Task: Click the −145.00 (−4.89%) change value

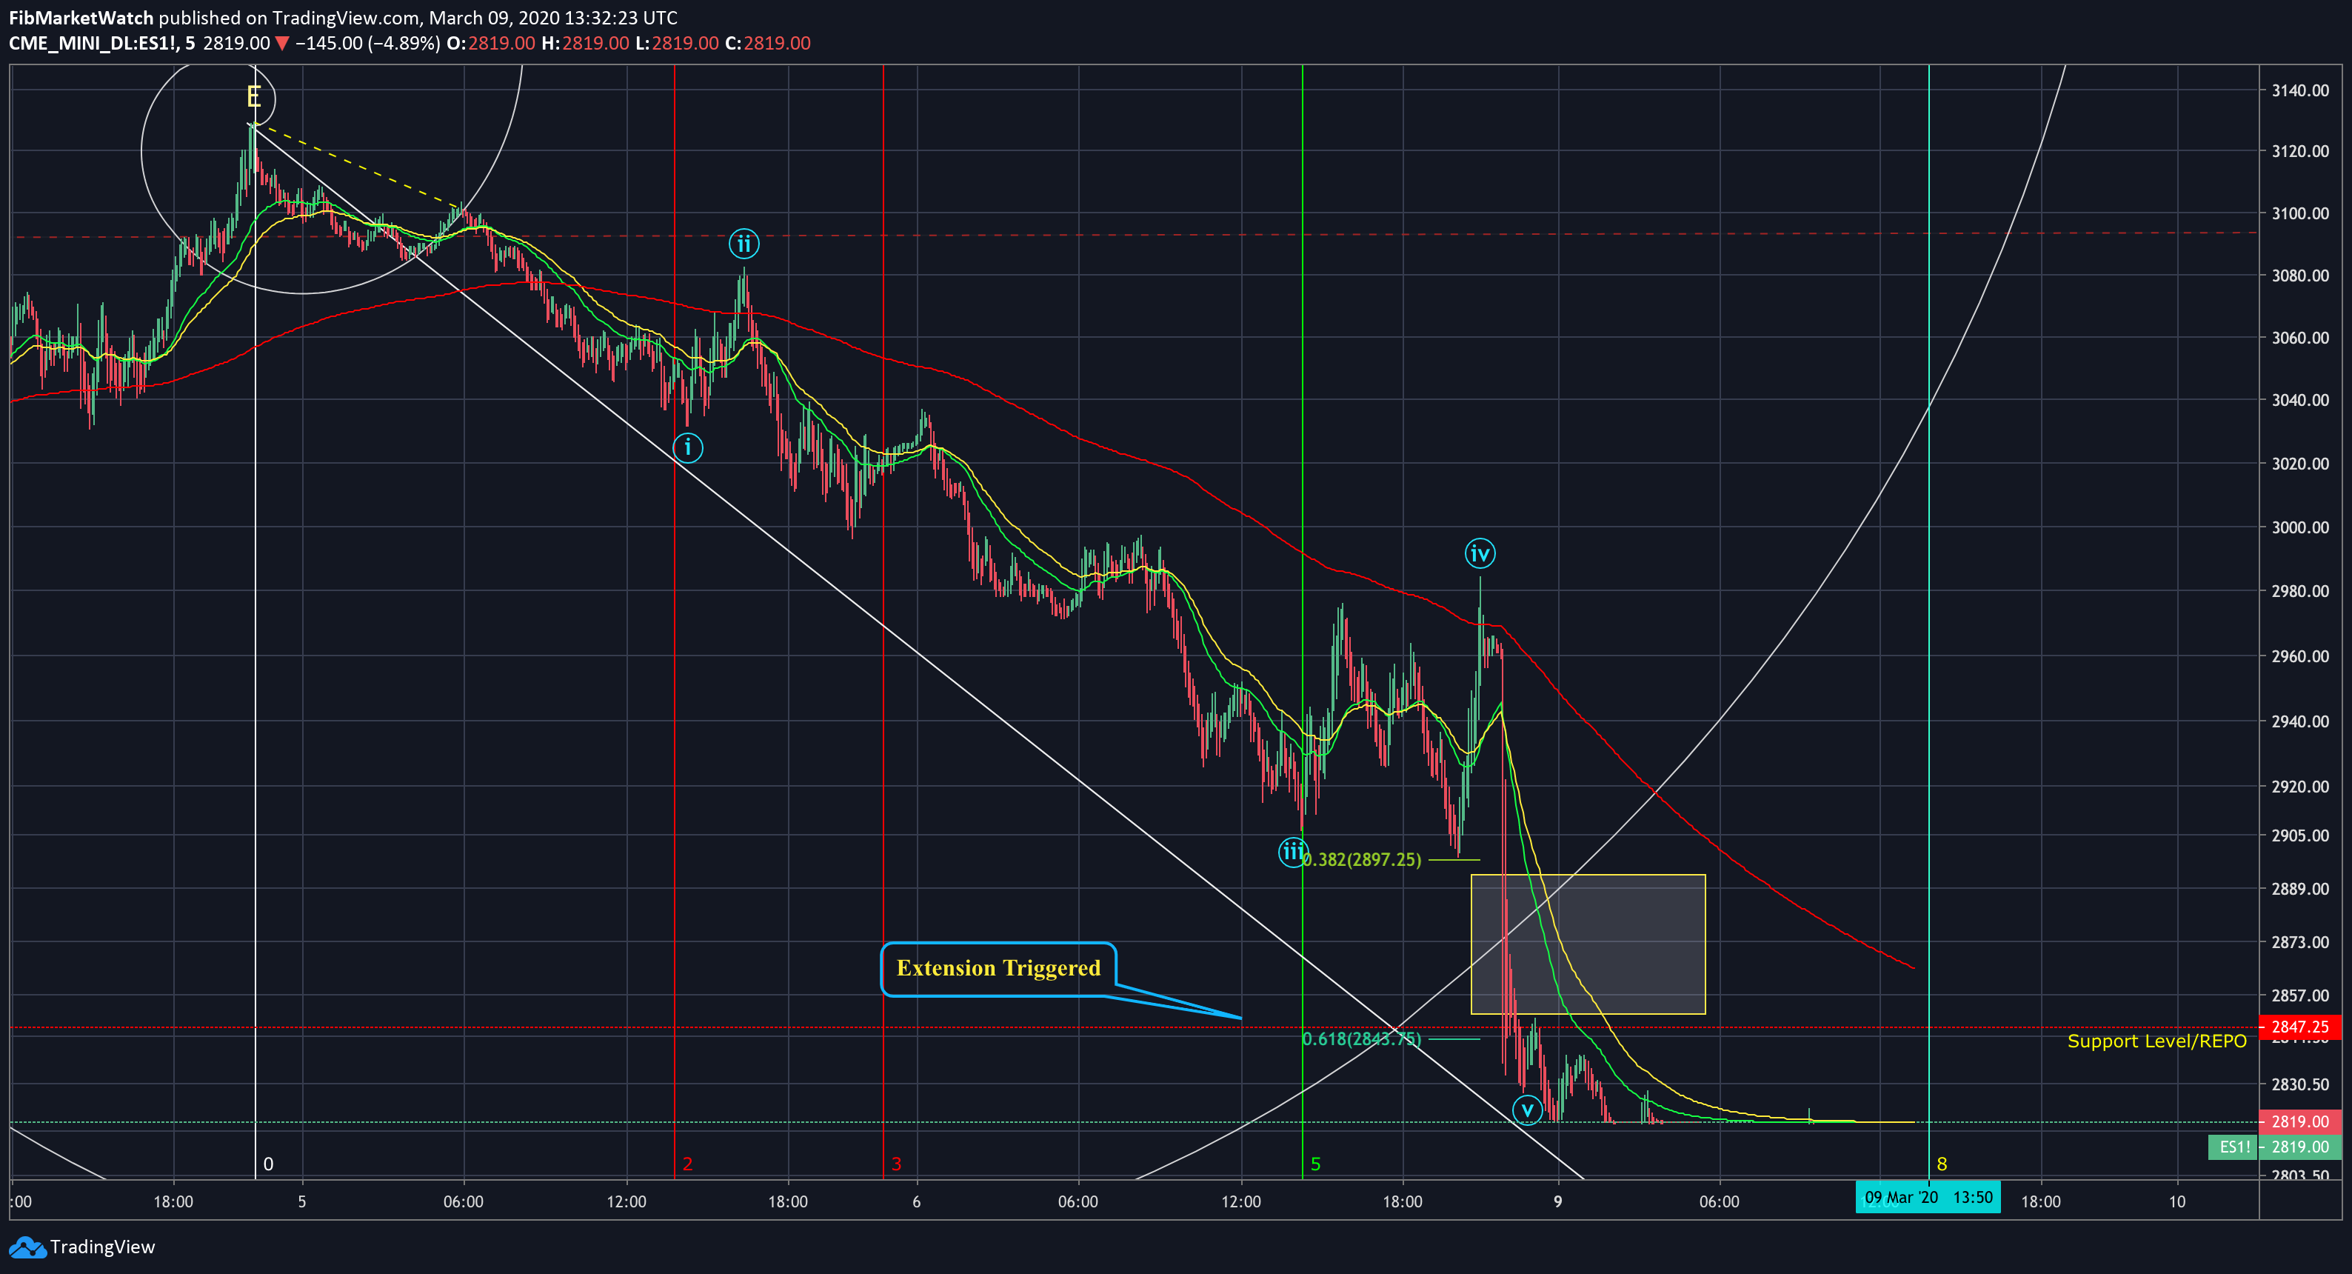Action: point(367,43)
